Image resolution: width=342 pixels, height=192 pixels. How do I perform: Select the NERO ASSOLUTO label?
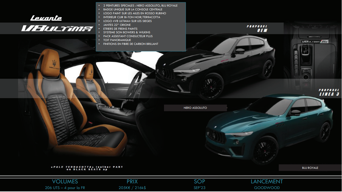pos(195,108)
